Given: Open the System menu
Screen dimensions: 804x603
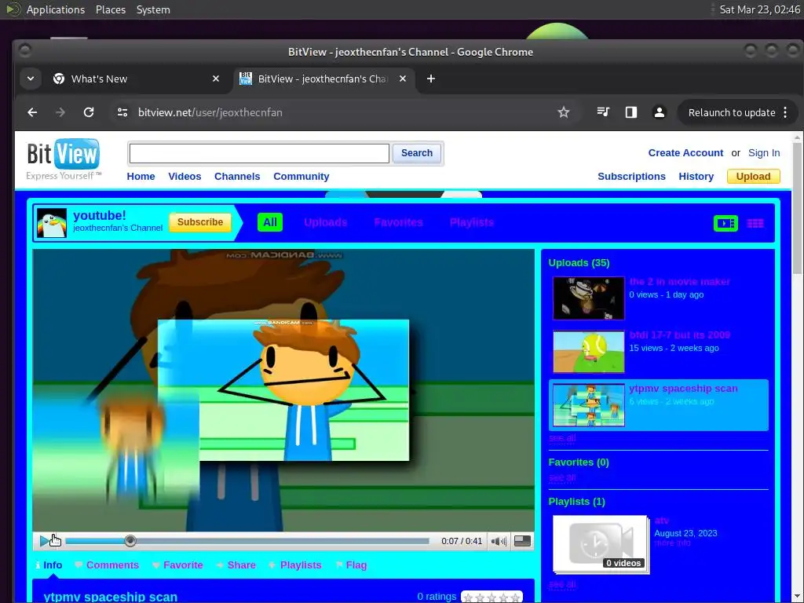Looking at the screenshot, I should tap(153, 9).
